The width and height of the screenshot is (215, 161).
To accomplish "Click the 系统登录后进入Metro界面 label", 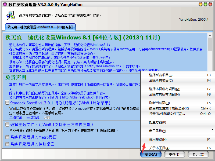I will (33, 137).
